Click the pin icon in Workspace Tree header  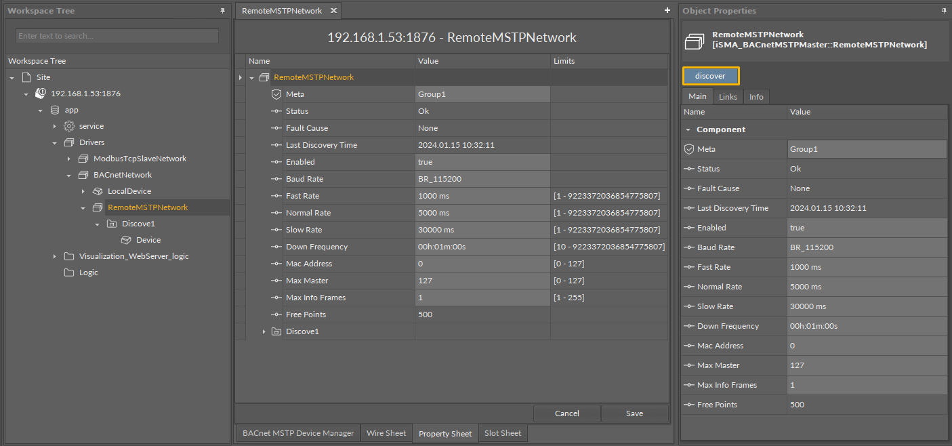[223, 11]
